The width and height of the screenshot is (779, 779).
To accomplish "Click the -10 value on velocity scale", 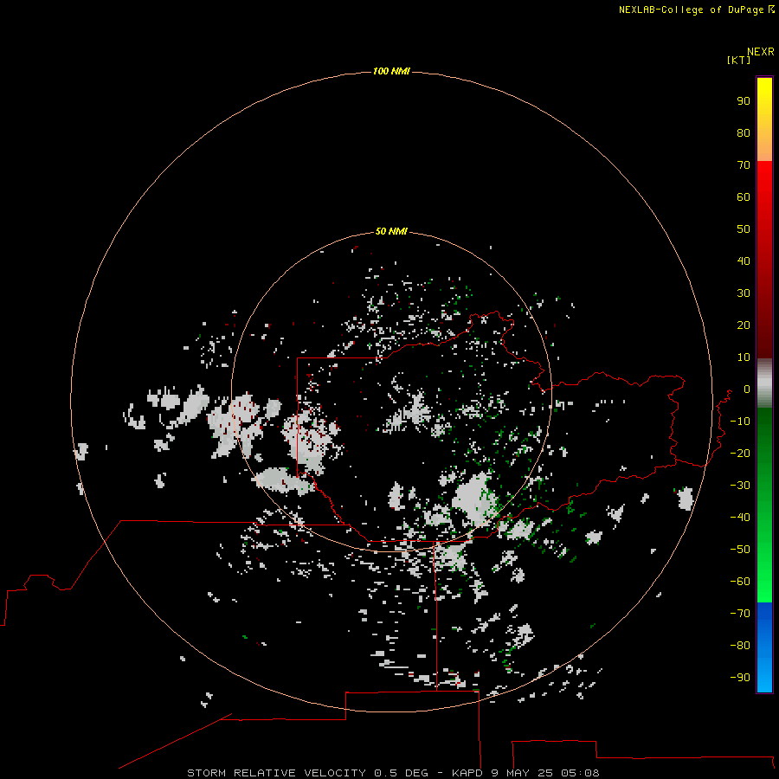I will pyautogui.click(x=740, y=422).
